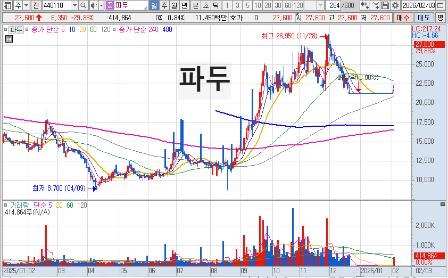
Task: Select the 일 daily period tab
Action: 154,5
